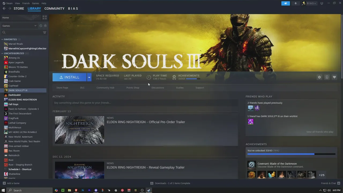343x193 pixels.
Task: Click the announcements megaphone button
Action: 285,3
